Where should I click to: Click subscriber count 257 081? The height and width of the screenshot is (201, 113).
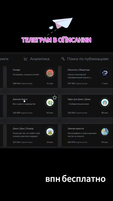point(71,84)
